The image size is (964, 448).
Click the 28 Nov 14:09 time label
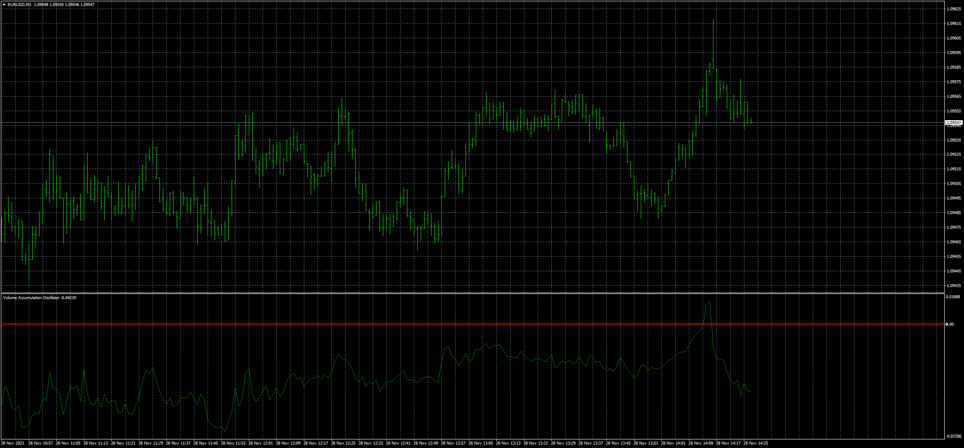coord(701,443)
